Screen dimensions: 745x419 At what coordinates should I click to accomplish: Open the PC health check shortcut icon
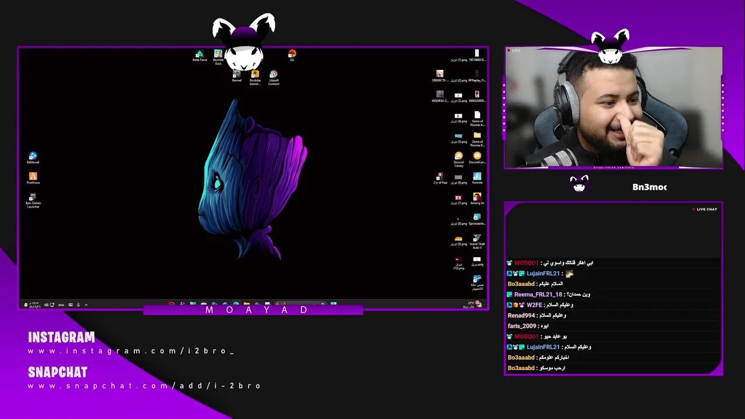click(477, 282)
